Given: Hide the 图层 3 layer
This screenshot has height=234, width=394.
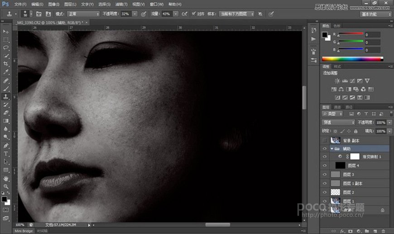Looking at the screenshot, I should pos(324,174).
